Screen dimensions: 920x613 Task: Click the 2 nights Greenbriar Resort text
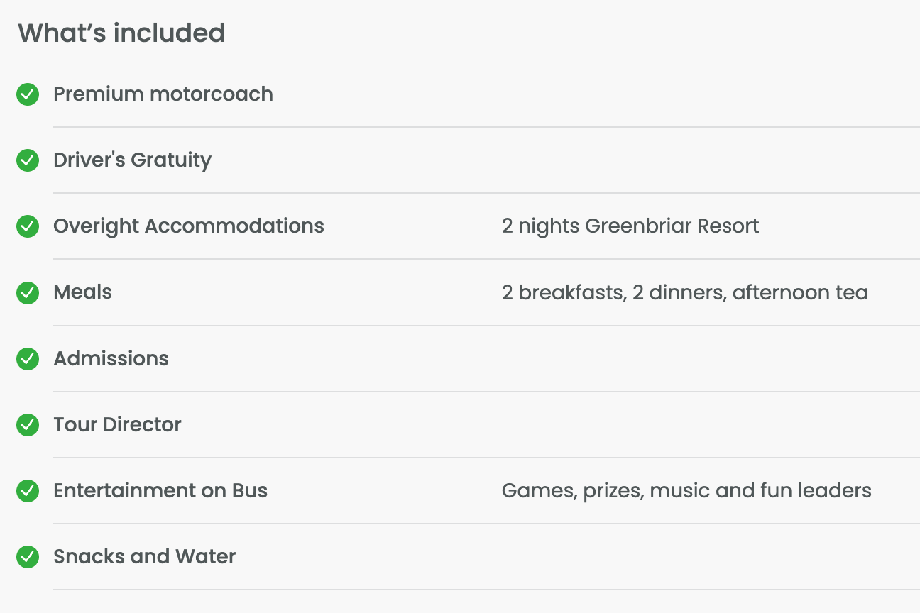tap(630, 226)
